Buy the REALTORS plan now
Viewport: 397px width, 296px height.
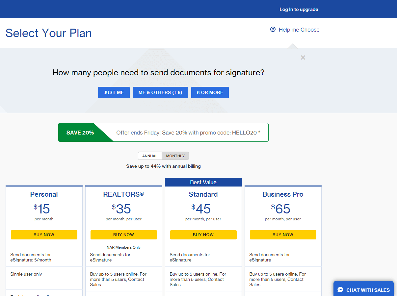124,235
